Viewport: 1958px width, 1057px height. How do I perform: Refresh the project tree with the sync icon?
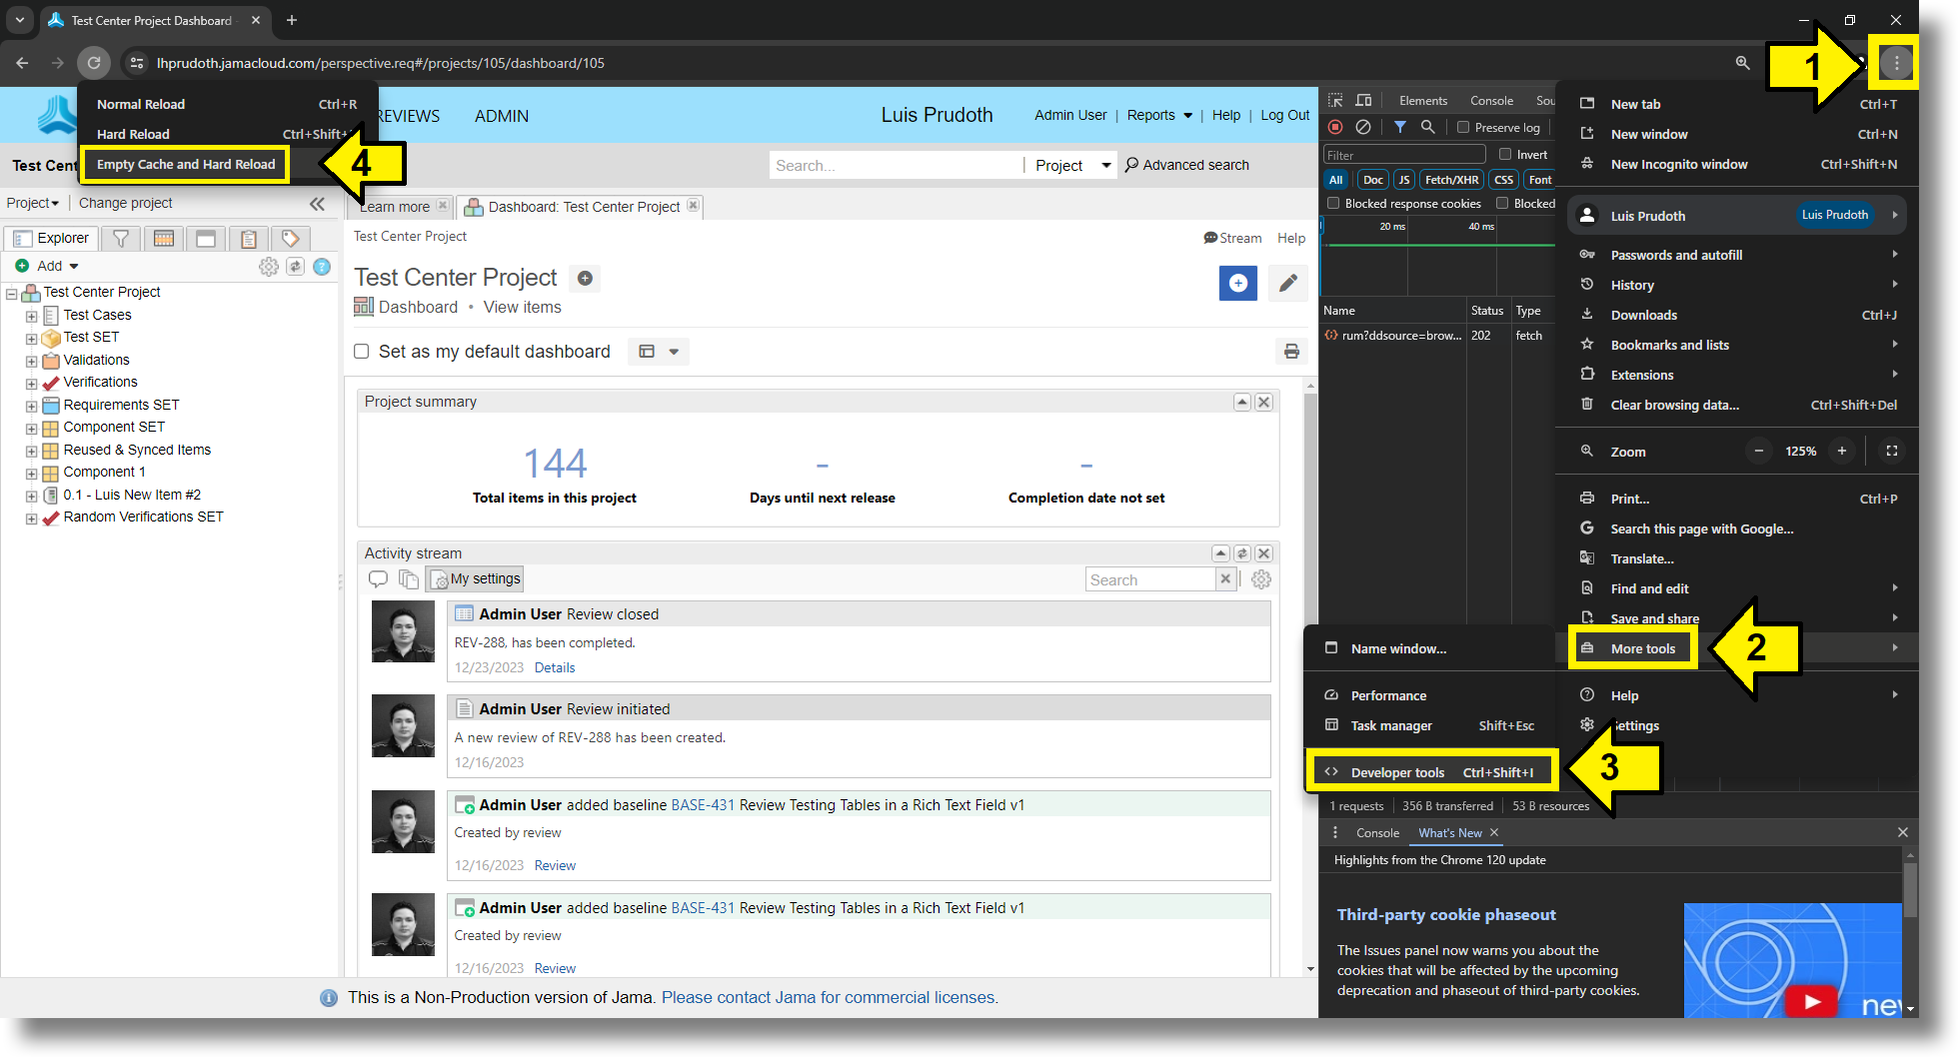295,267
